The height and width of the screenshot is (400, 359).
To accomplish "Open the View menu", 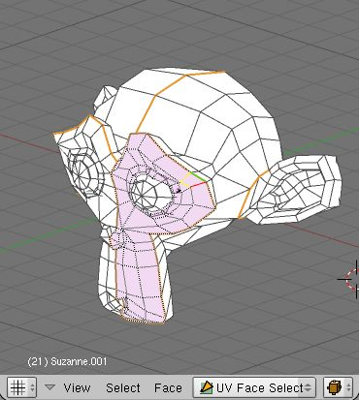I will (x=77, y=387).
